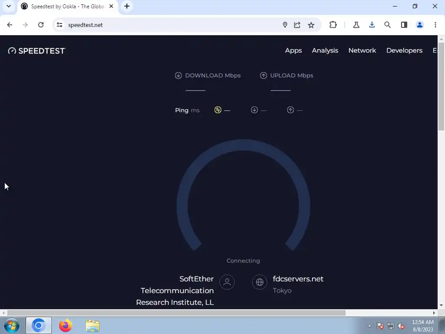Open the Network menu

362,50
